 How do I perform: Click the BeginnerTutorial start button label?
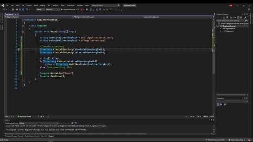point(69,9)
